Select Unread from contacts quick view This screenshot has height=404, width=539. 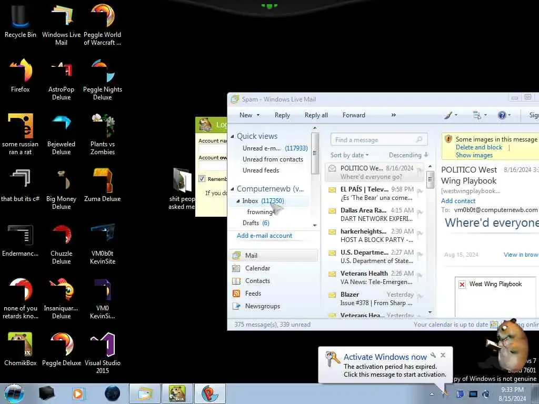(273, 159)
